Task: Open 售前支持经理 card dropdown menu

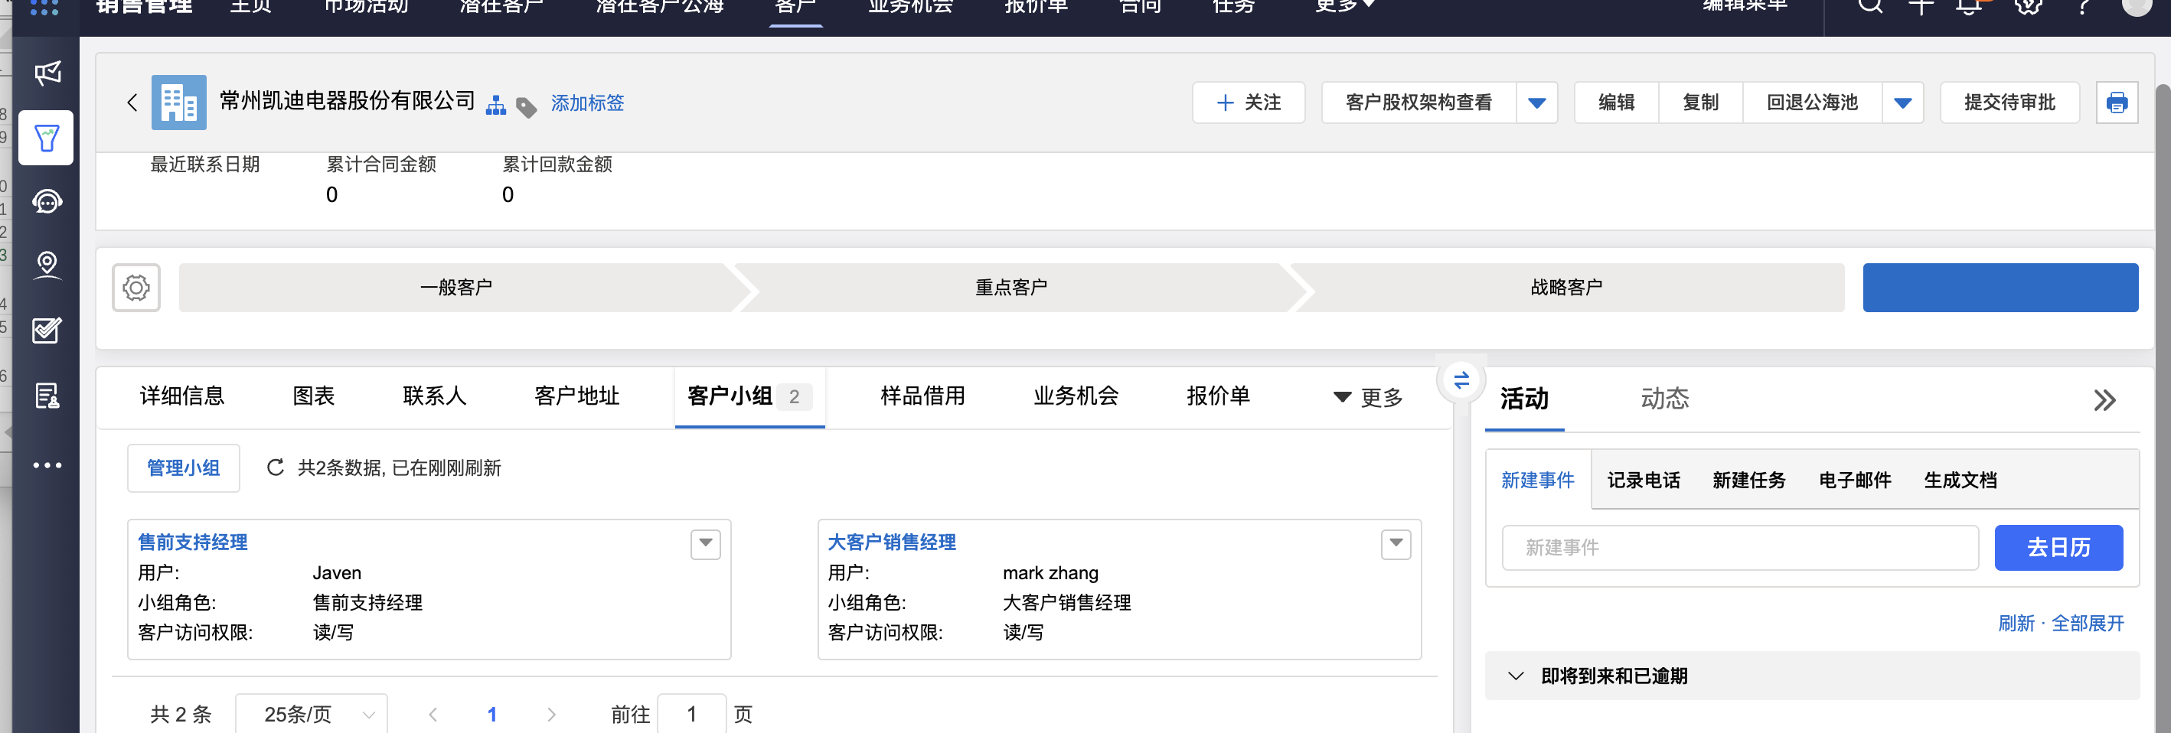Action: [x=704, y=543]
